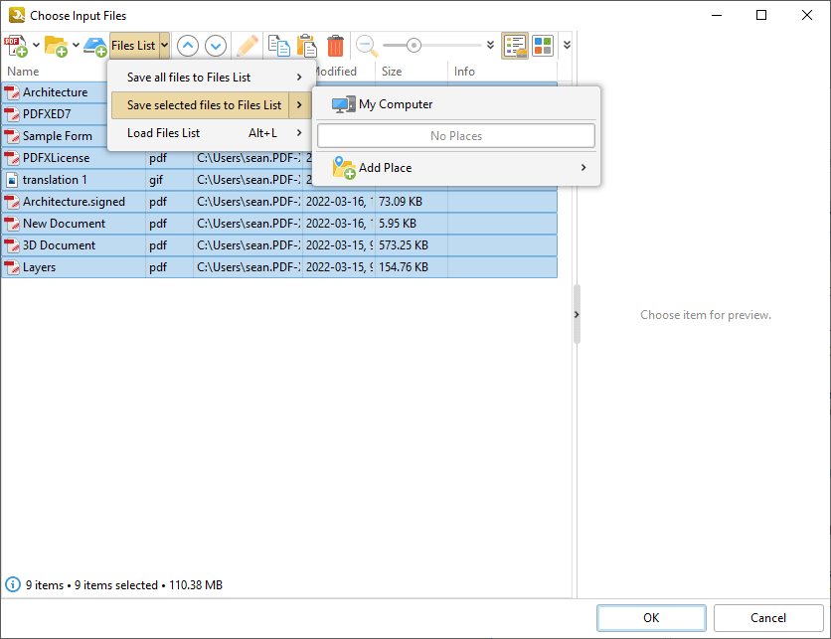The image size is (831, 639).
Task: Open the Add Folder dropdown arrow
Action: pyautogui.click(x=76, y=45)
